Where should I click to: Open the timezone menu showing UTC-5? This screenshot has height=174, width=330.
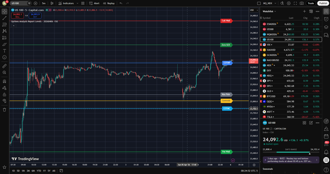click(249, 171)
